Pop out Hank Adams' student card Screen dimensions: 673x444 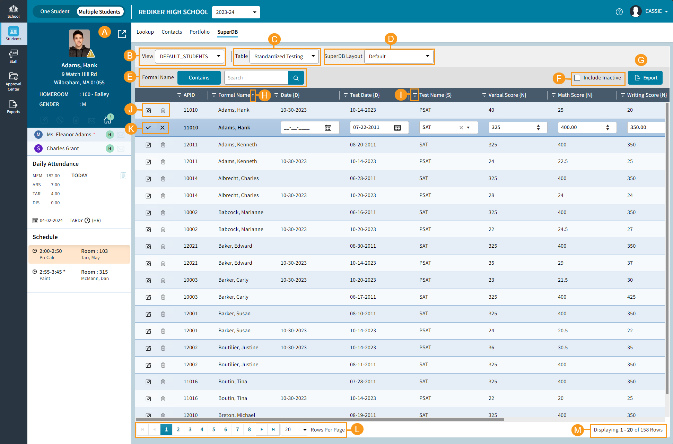pyautogui.click(x=122, y=34)
